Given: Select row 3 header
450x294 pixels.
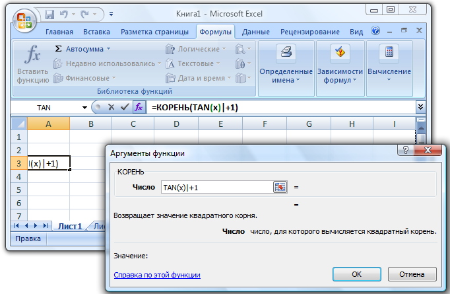Looking at the screenshot, I should pyautogui.click(x=19, y=163).
